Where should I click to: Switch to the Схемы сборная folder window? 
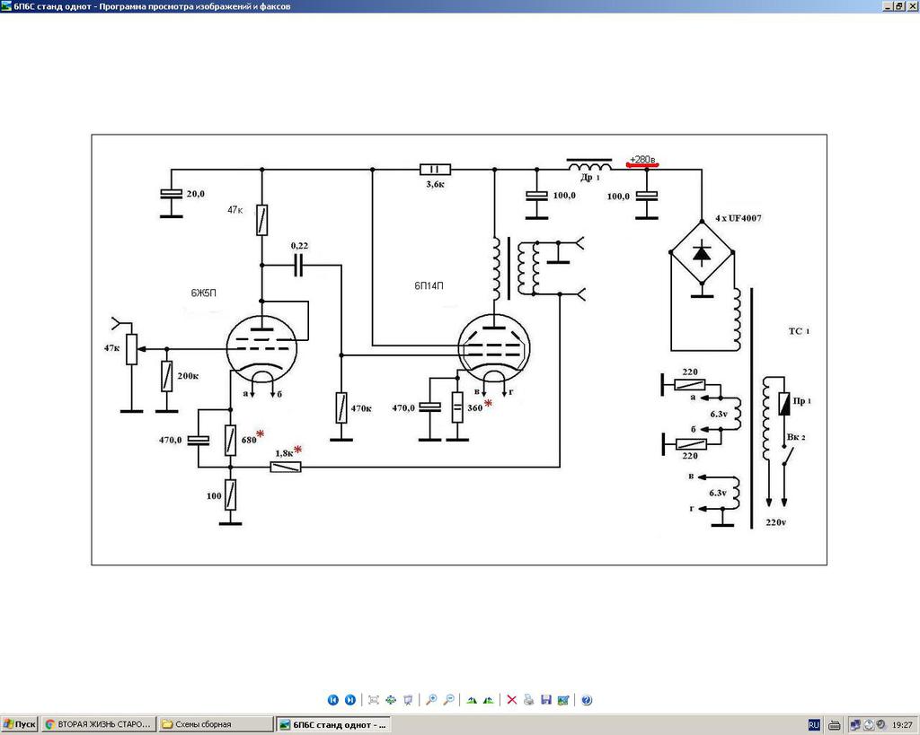click(x=216, y=724)
